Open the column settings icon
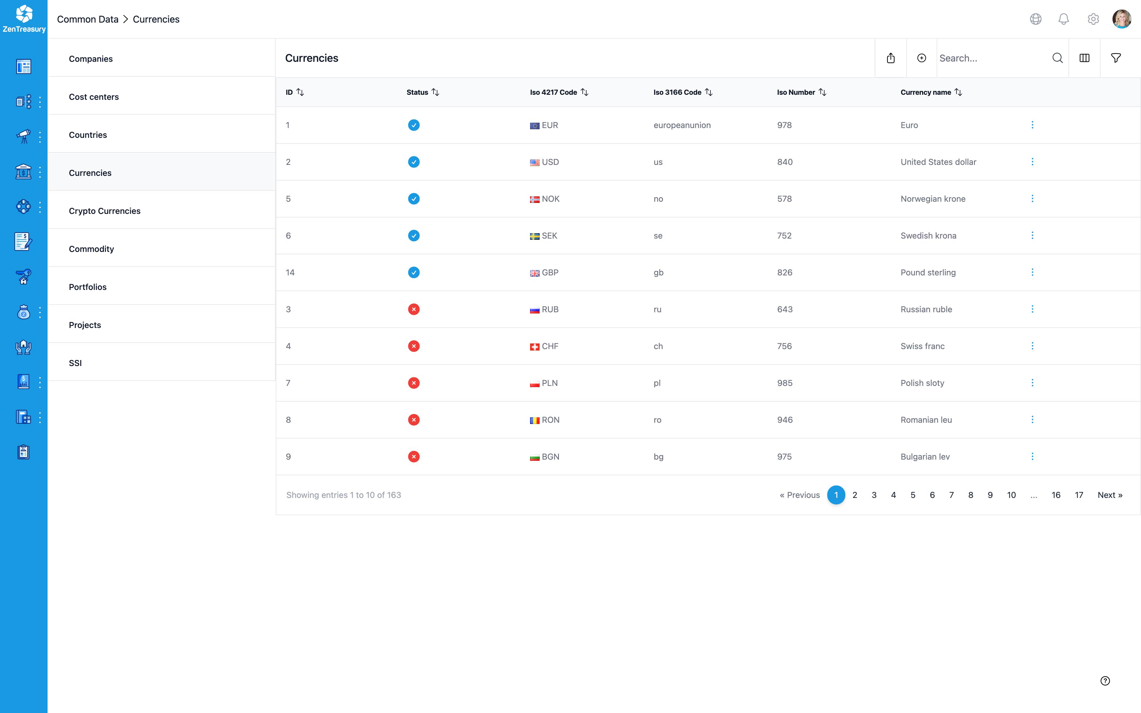The image size is (1141, 713). 1085,58
